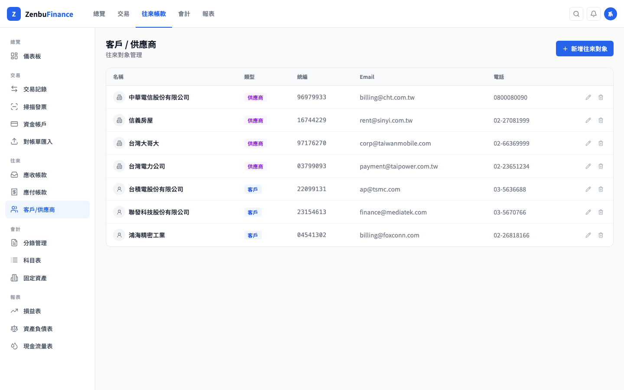Delete 信義房屋 via trash icon
Viewport: 624px width, 390px height.
(601, 120)
